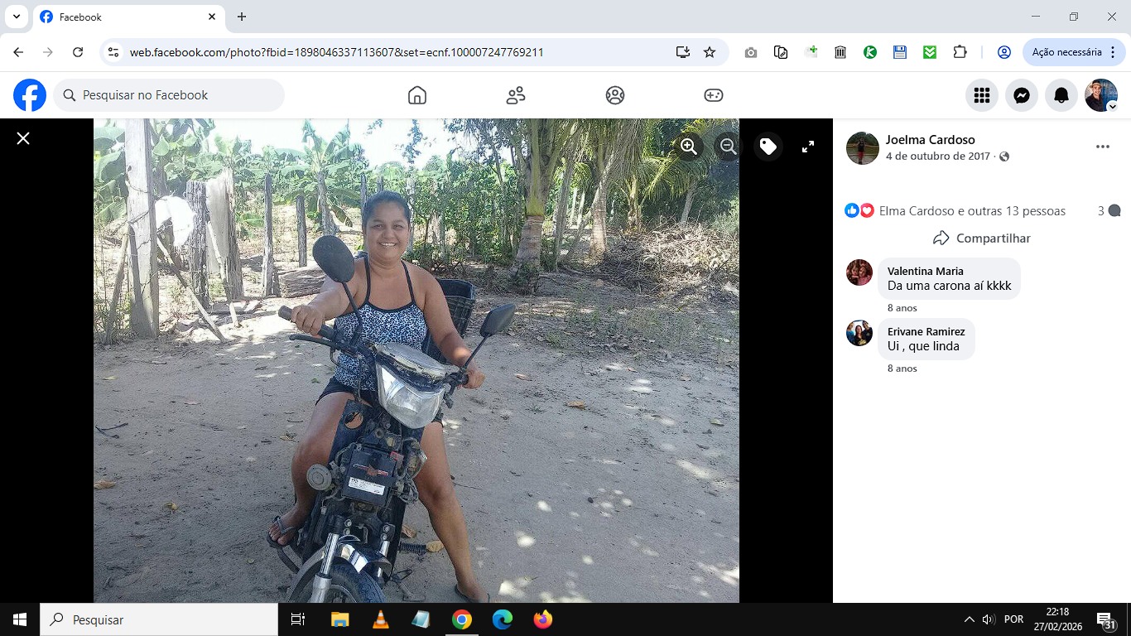The width and height of the screenshot is (1131, 636).
Task: Close the photo viewer
Action: coord(23,138)
